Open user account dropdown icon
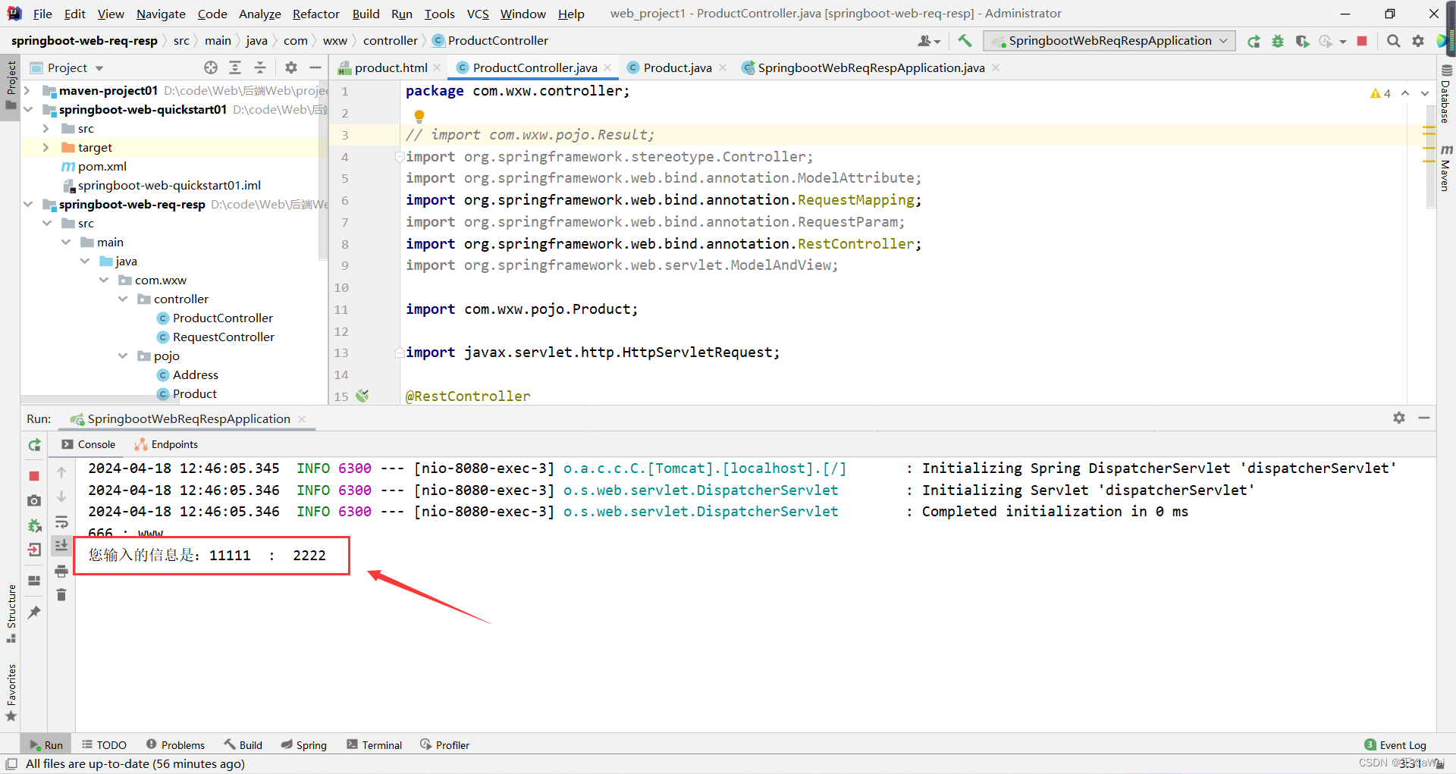The image size is (1456, 774). [929, 41]
